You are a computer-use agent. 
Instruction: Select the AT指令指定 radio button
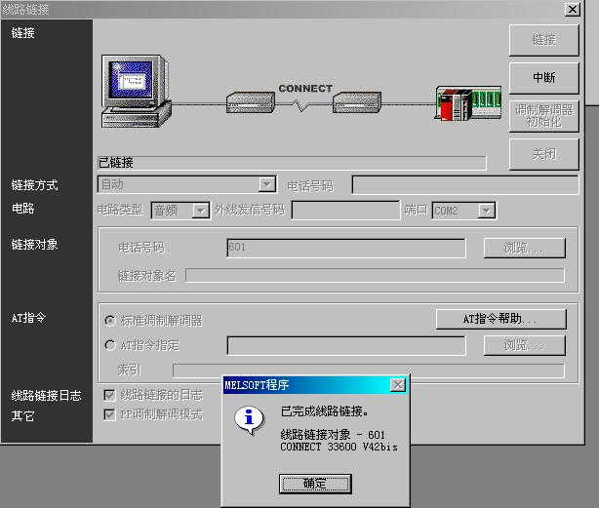point(109,345)
